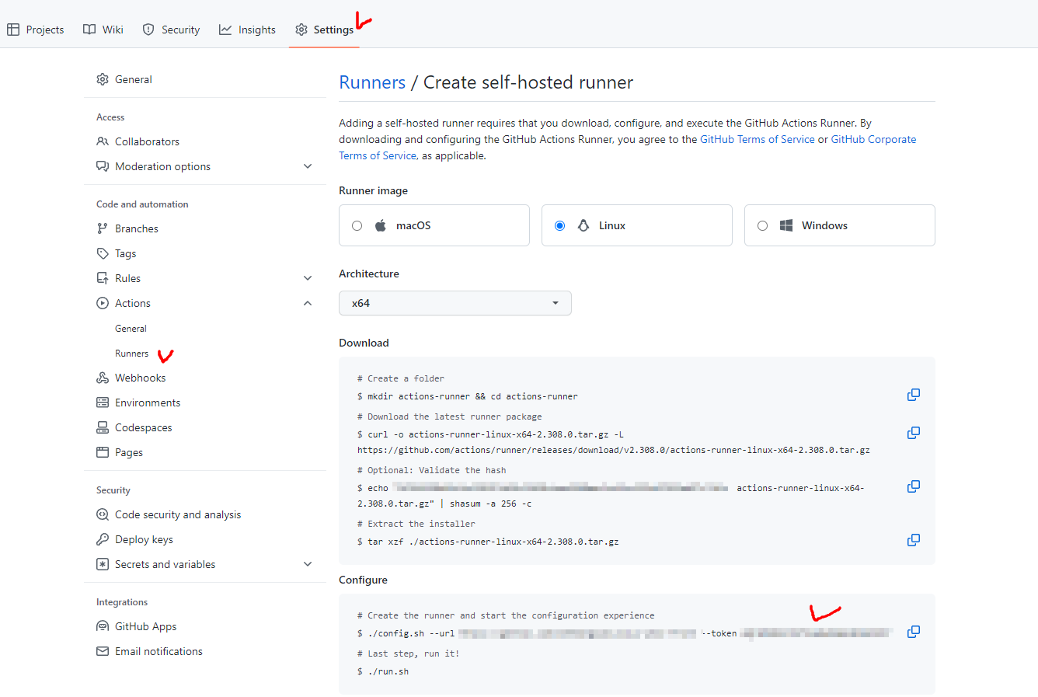1038x697 pixels.
Task: Click the Collaborators people icon
Action: click(103, 141)
